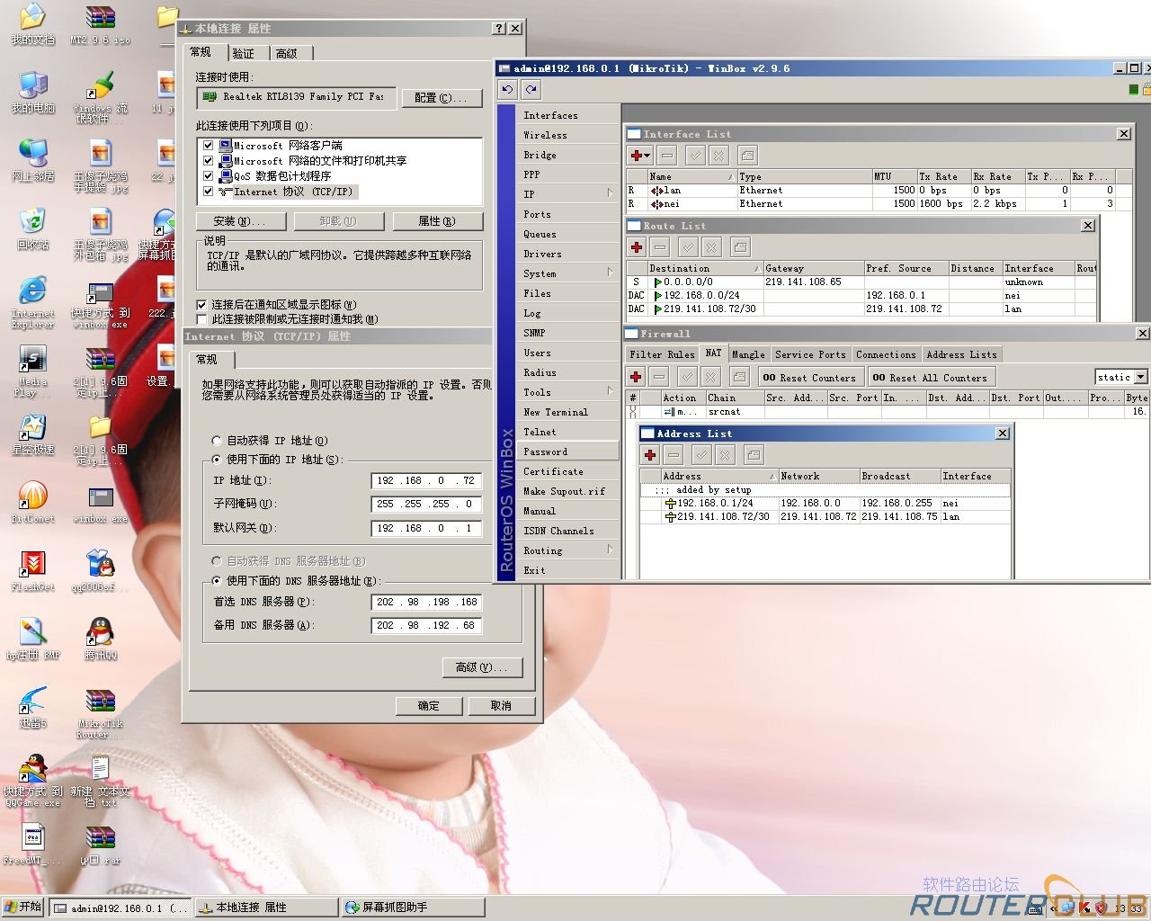Open Internet Explorer desktop icon
1151x921 pixels.
[33, 303]
